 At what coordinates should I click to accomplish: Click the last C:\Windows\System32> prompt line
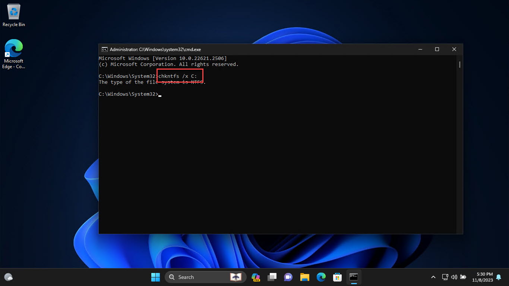pos(129,94)
